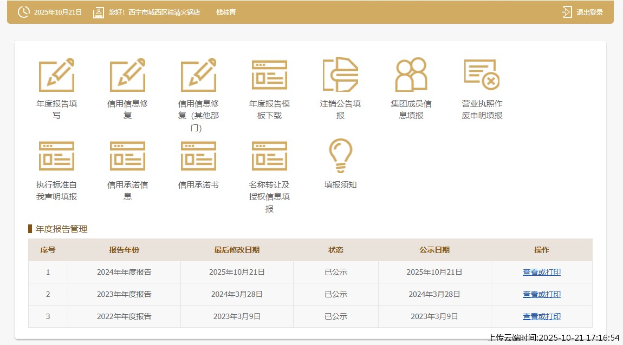The image size is (623, 345).
Task: Open the 信用承诺信息 icon
Action: coord(127,156)
